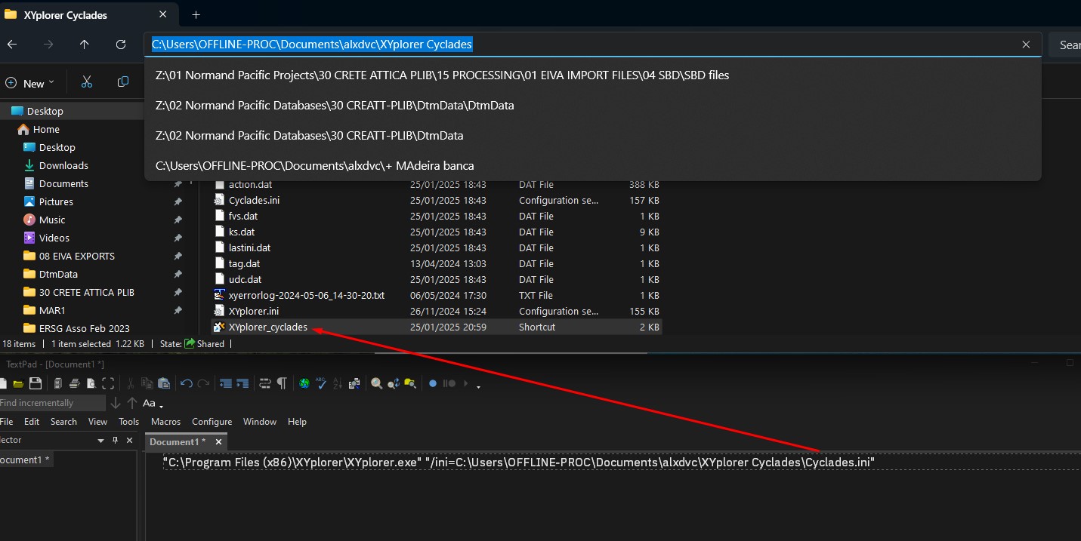Image resolution: width=1081 pixels, height=541 pixels.
Task: Toggle full screen view icon in TextPad
Action: tap(108, 383)
